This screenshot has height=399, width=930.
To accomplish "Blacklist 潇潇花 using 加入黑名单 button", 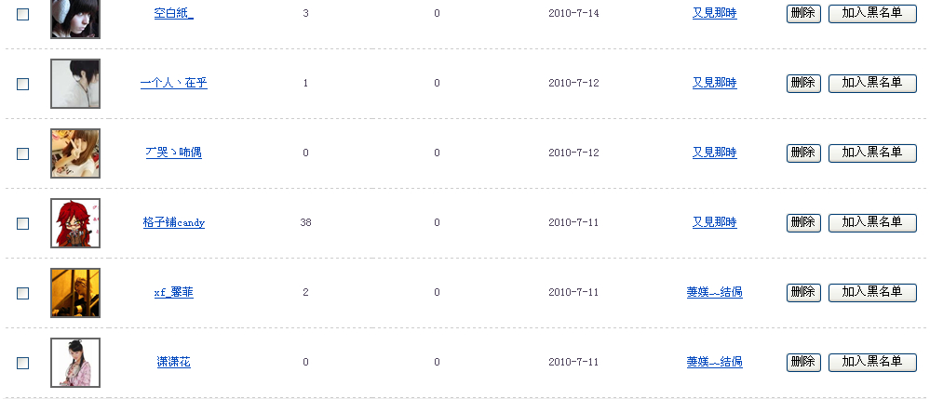I will click(872, 362).
